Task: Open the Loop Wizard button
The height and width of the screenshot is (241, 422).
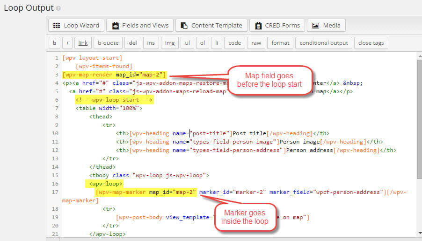Action: point(76,26)
